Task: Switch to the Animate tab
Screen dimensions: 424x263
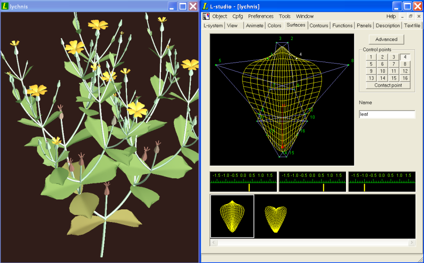Action: (254, 25)
